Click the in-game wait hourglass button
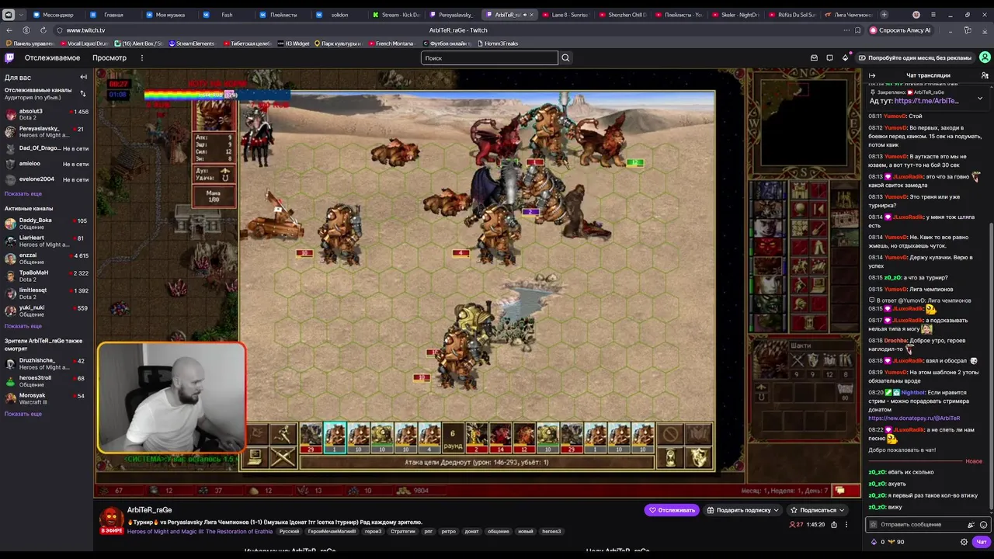 pyautogui.click(x=672, y=457)
